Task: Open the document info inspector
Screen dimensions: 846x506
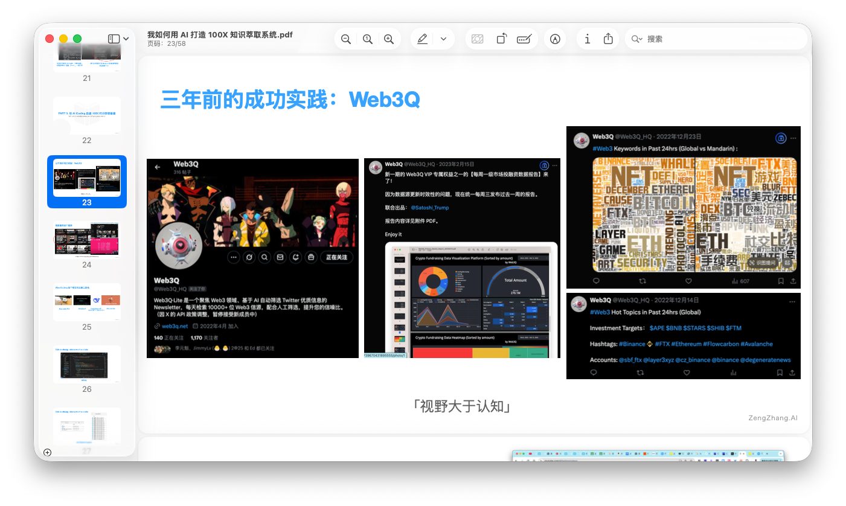Action: click(x=587, y=39)
